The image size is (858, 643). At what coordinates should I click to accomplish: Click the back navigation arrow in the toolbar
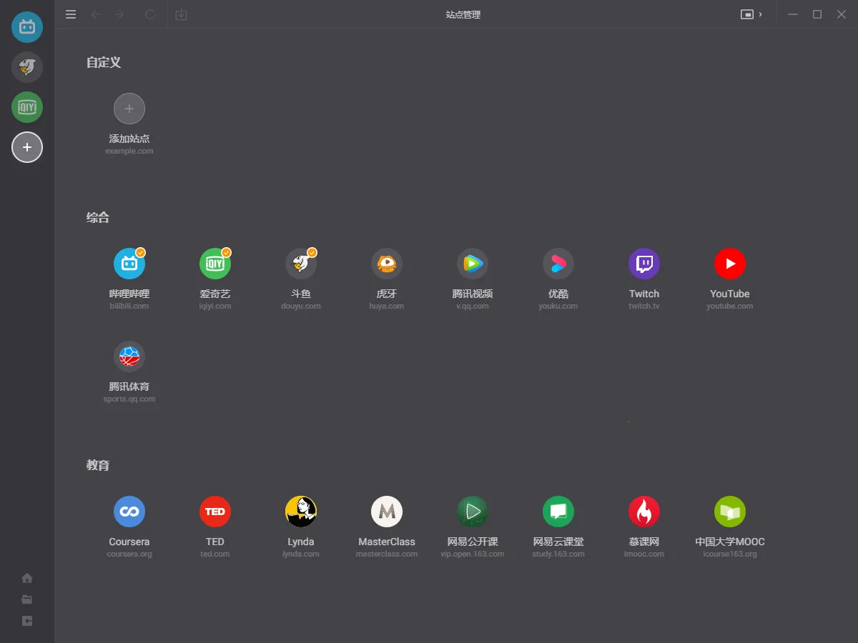96,14
